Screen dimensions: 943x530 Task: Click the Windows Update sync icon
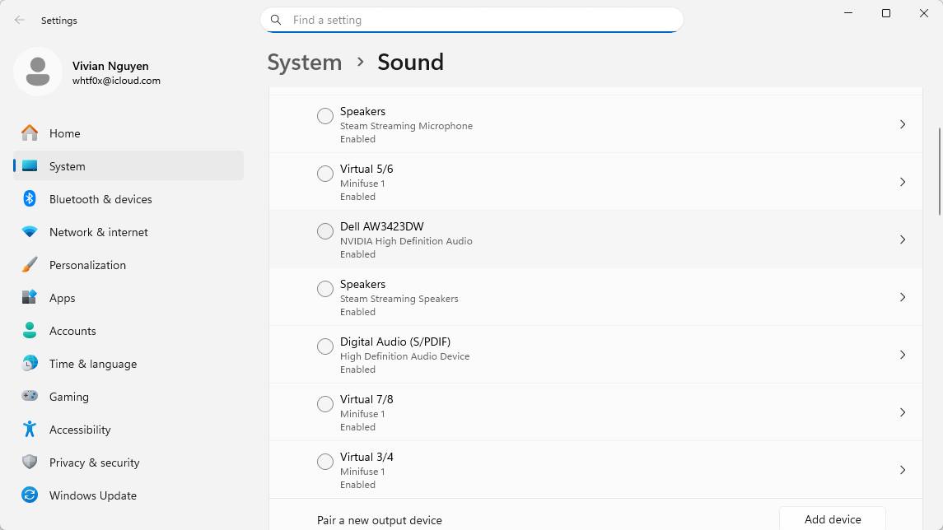[x=30, y=495]
